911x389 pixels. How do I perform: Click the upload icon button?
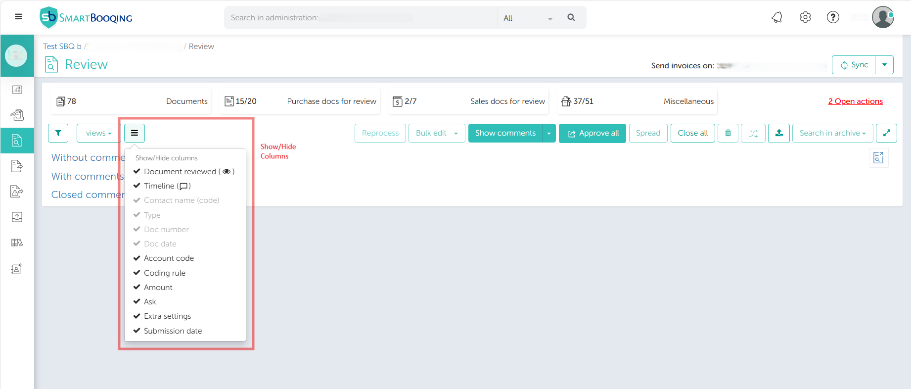click(x=779, y=133)
